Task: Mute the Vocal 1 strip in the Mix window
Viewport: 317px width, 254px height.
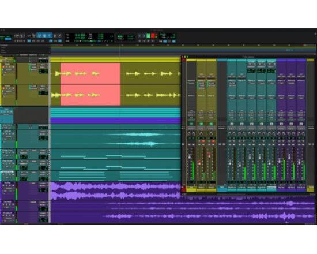Action: 203,145
